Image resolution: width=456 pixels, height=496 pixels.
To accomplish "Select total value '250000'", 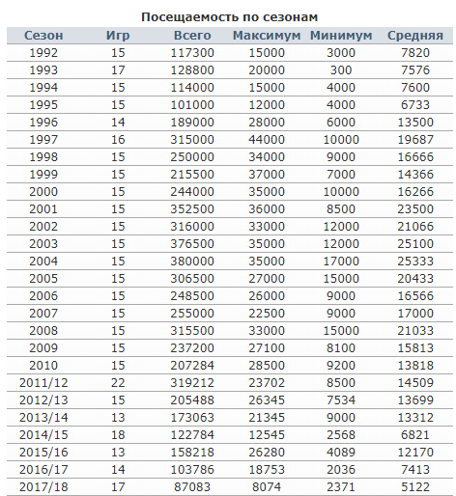I will click(192, 157).
